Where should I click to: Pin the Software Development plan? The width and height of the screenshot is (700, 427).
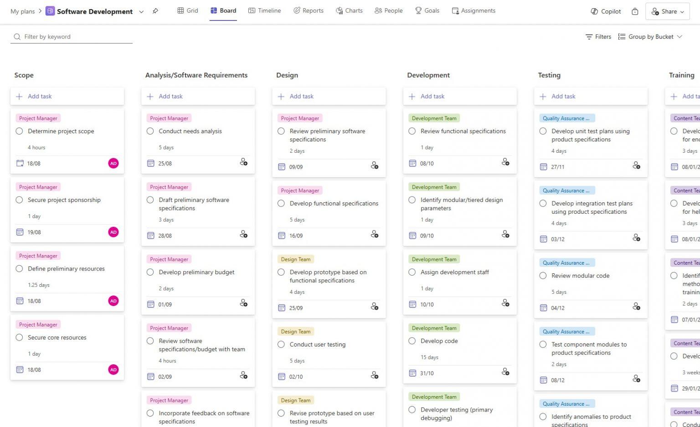click(155, 10)
